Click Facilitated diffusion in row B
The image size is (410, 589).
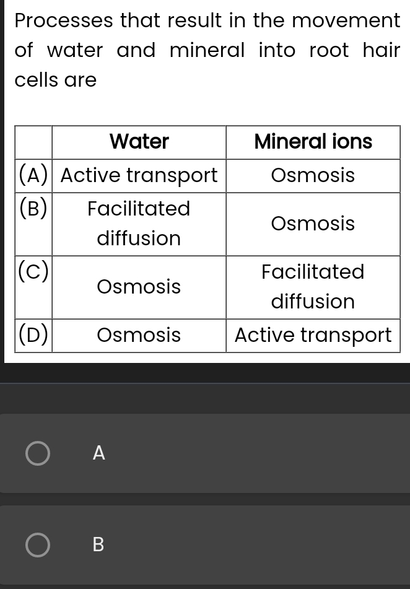[x=138, y=224]
